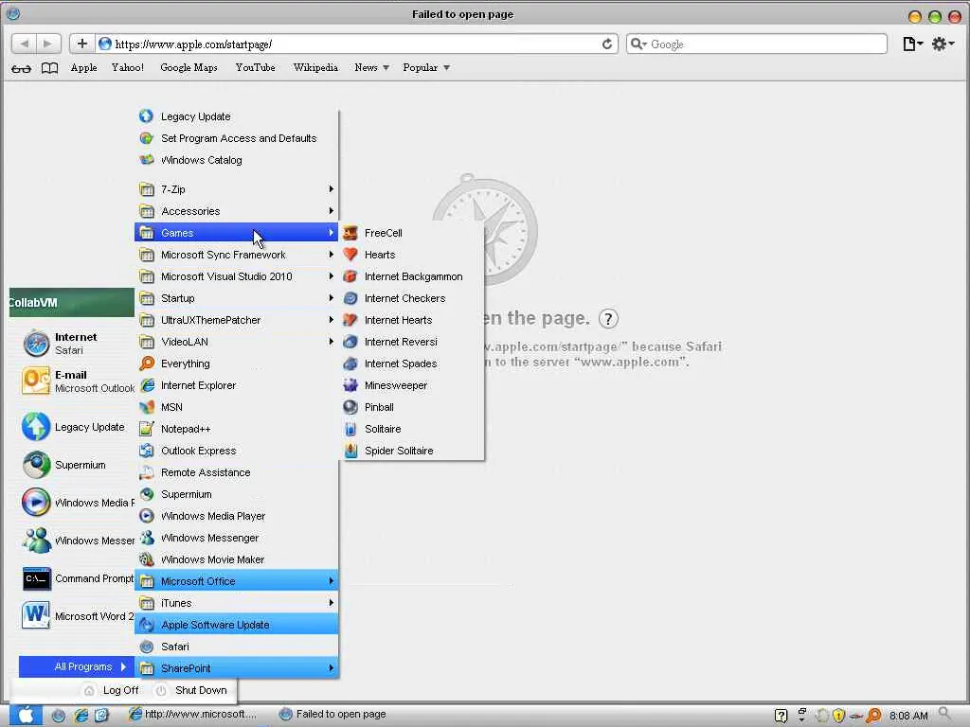The height and width of the screenshot is (727, 970).
Task: Open Internet Safari pinned start item
Action: [77, 344]
